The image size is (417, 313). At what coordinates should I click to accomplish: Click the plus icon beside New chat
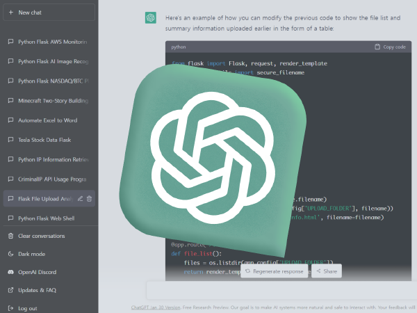11,13
